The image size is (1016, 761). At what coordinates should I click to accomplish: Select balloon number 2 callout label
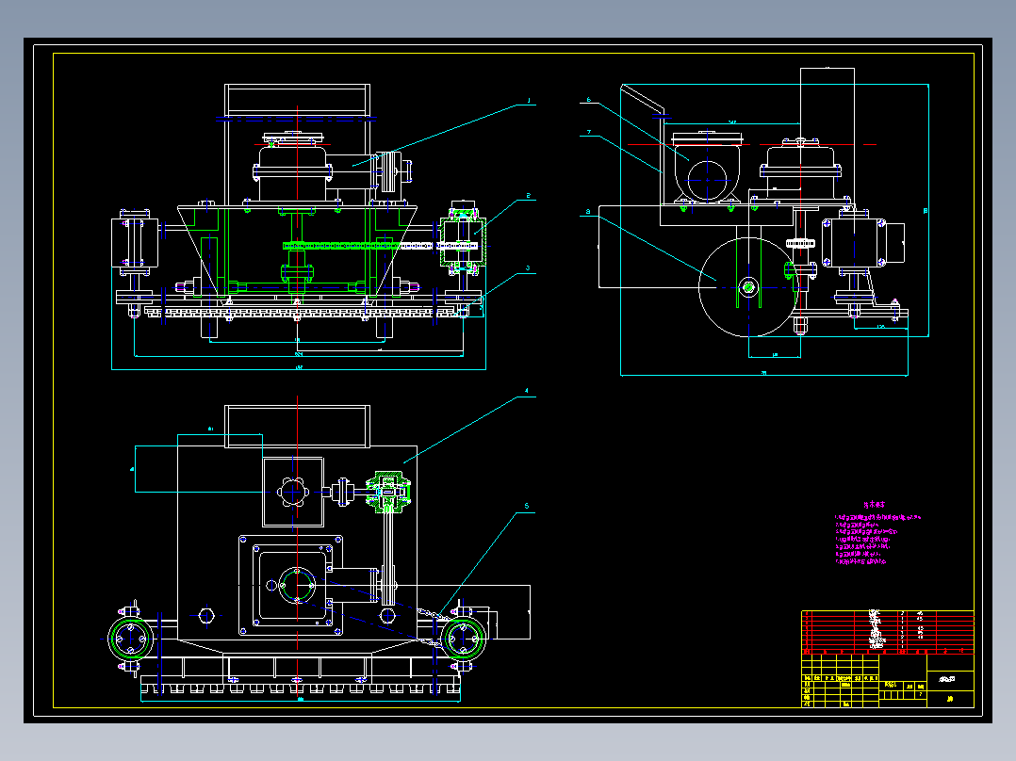click(529, 196)
